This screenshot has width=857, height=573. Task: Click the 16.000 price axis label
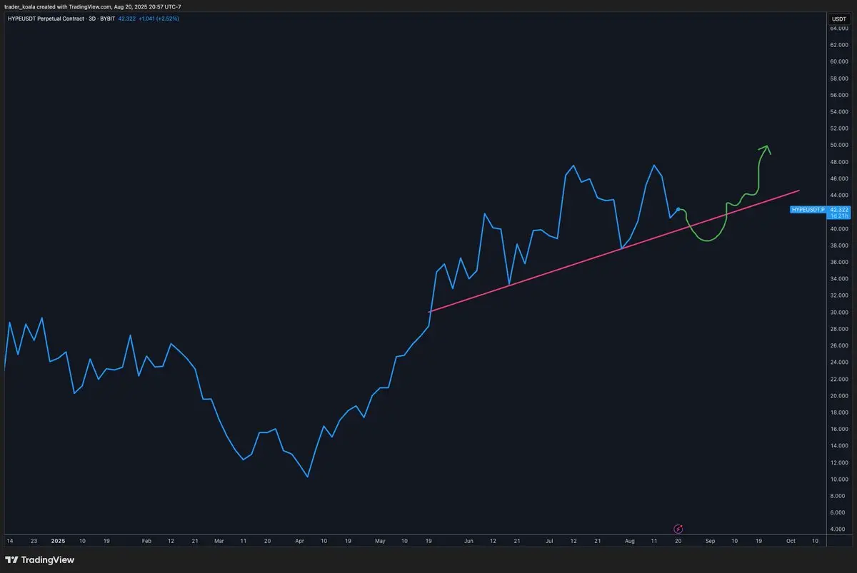[x=838, y=430]
